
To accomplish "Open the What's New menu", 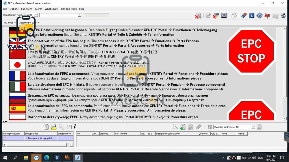I will [x=51, y=9].
